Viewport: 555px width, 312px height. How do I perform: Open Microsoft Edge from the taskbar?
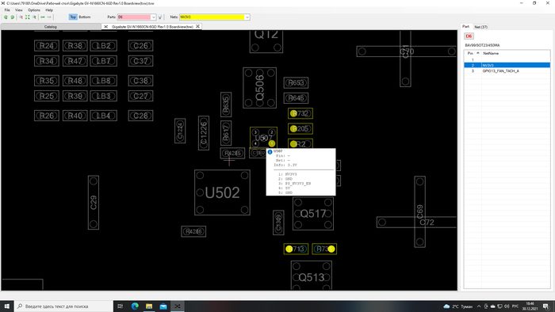tap(135, 306)
